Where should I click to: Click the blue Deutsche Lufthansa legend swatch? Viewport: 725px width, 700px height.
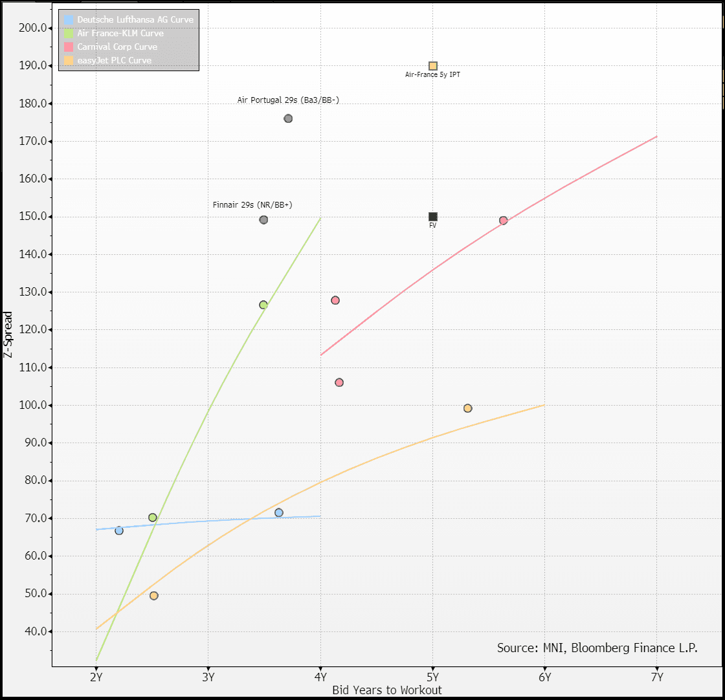[69, 19]
